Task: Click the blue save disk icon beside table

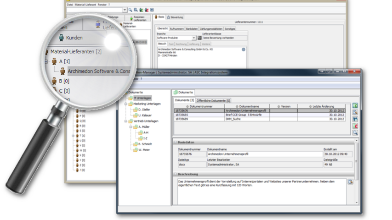Action: tap(355, 119)
